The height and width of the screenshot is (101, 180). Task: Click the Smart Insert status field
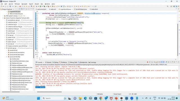pos(117,94)
